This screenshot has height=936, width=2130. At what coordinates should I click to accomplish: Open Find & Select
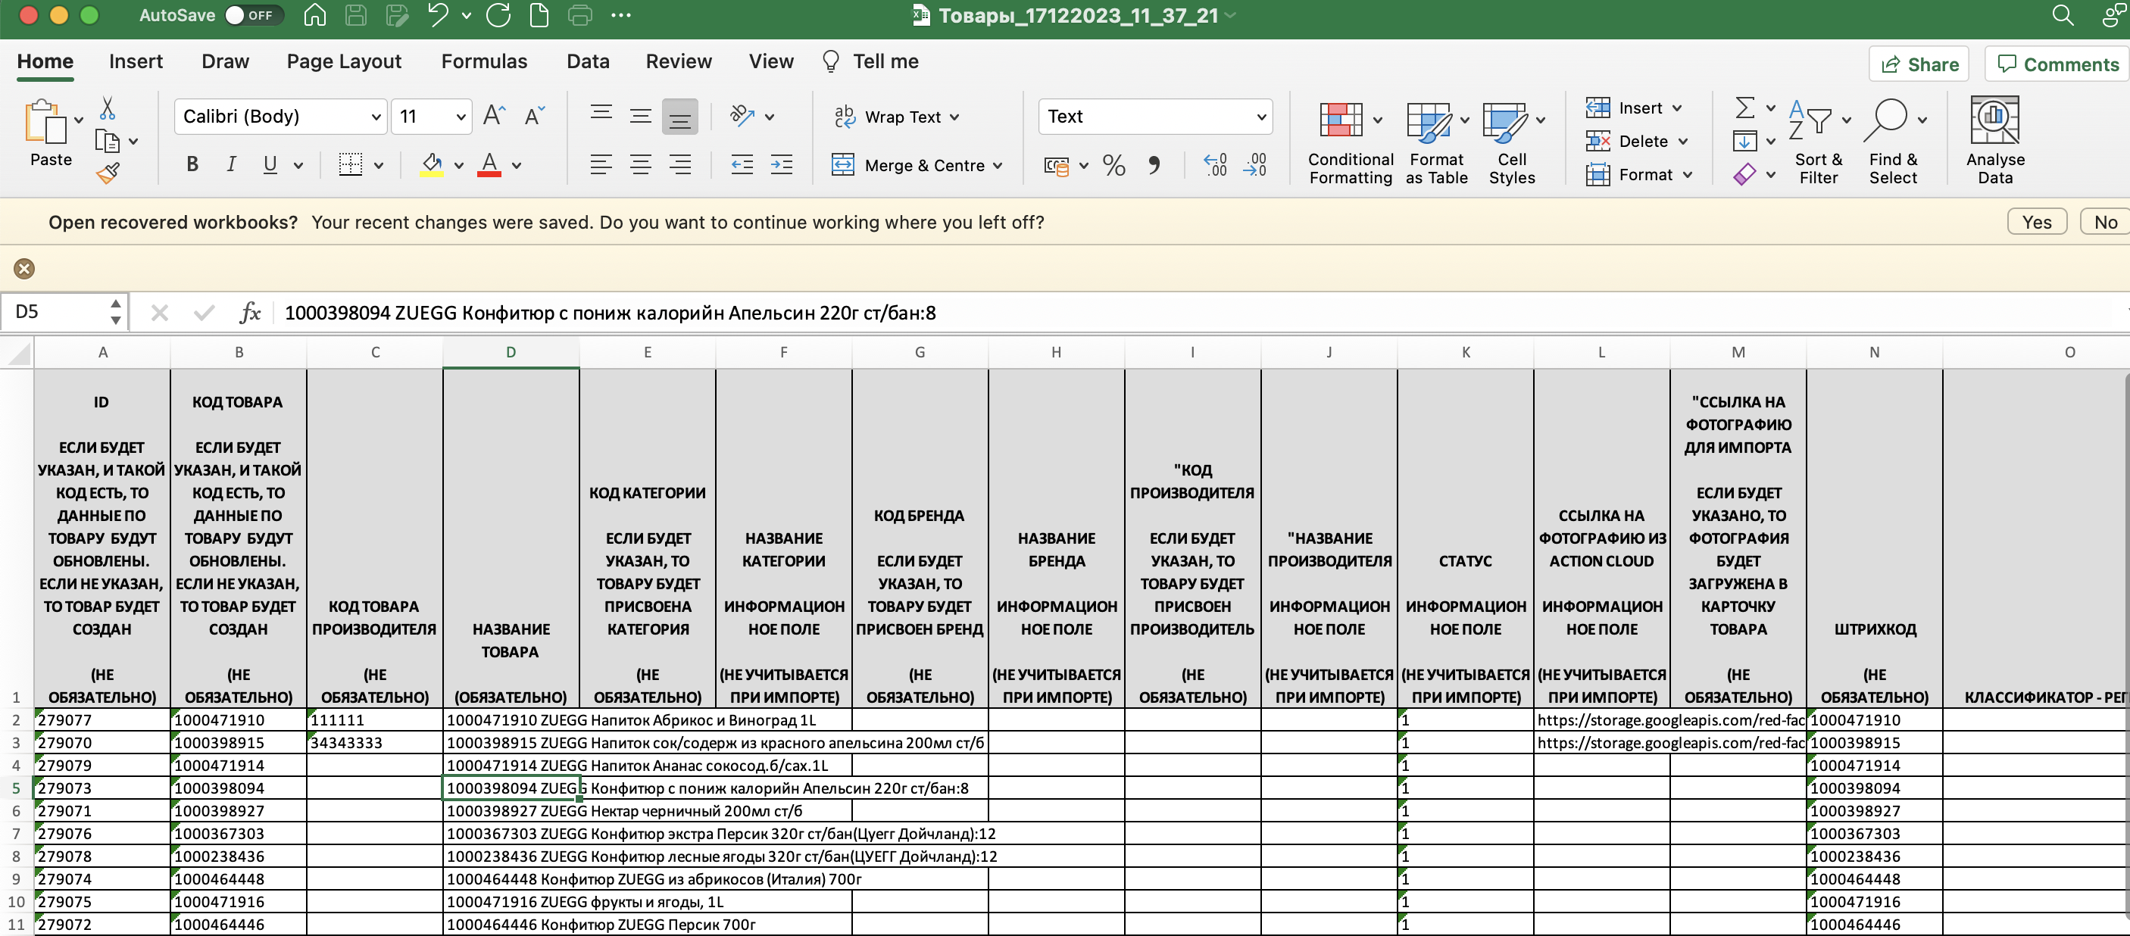tap(1893, 142)
